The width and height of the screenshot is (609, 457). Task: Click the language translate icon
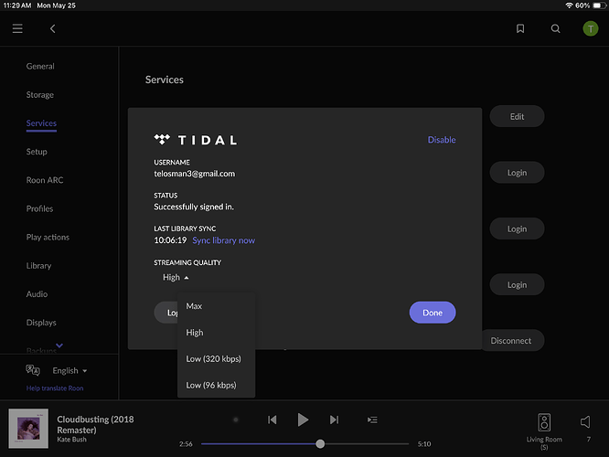click(x=33, y=370)
